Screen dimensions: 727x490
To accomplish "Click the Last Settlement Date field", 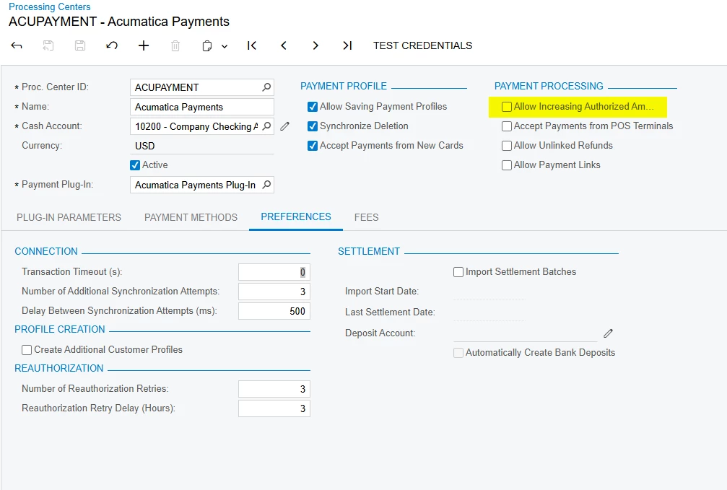I will click(x=489, y=312).
